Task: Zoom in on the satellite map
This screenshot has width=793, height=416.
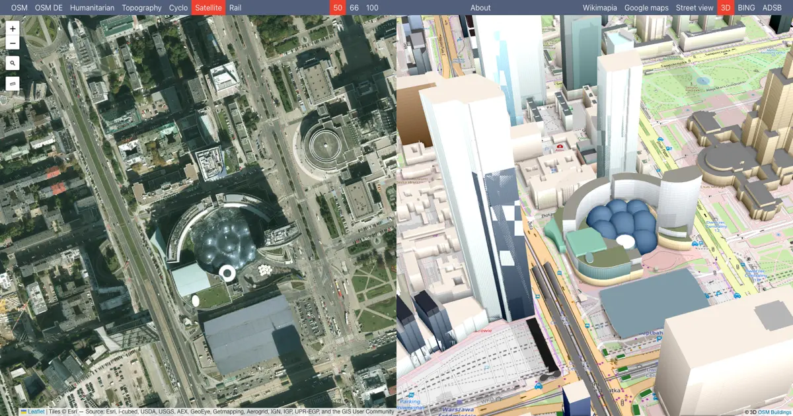Action: coord(13,29)
